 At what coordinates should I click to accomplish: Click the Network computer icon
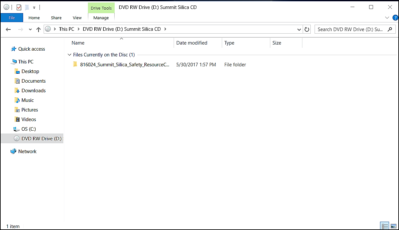pos(13,151)
